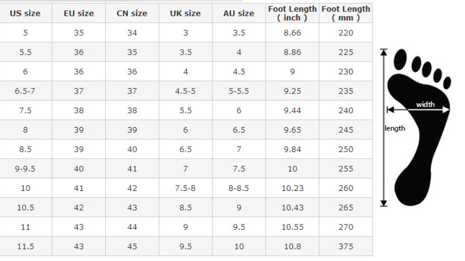The image size is (465, 261).
Task: Click the "US size" column header
Action: pos(25,13)
